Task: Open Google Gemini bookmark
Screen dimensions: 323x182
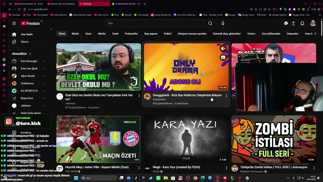Action: pos(278,15)
